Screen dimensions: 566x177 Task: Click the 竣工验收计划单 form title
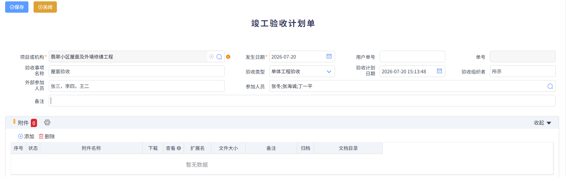tap(283, 23)
